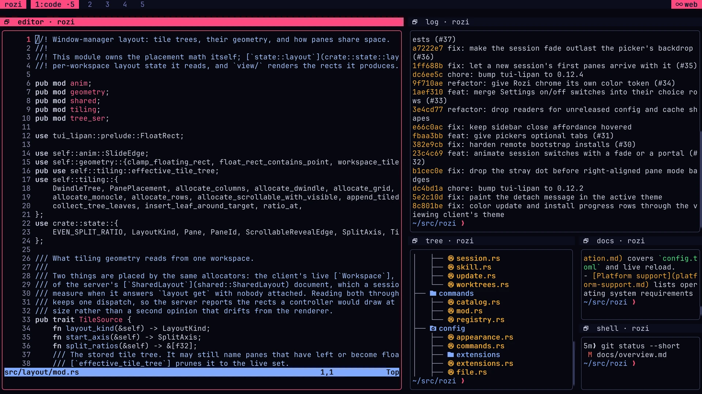
Task: Switch to workspace 2
Action: click(x=90, y=4)
